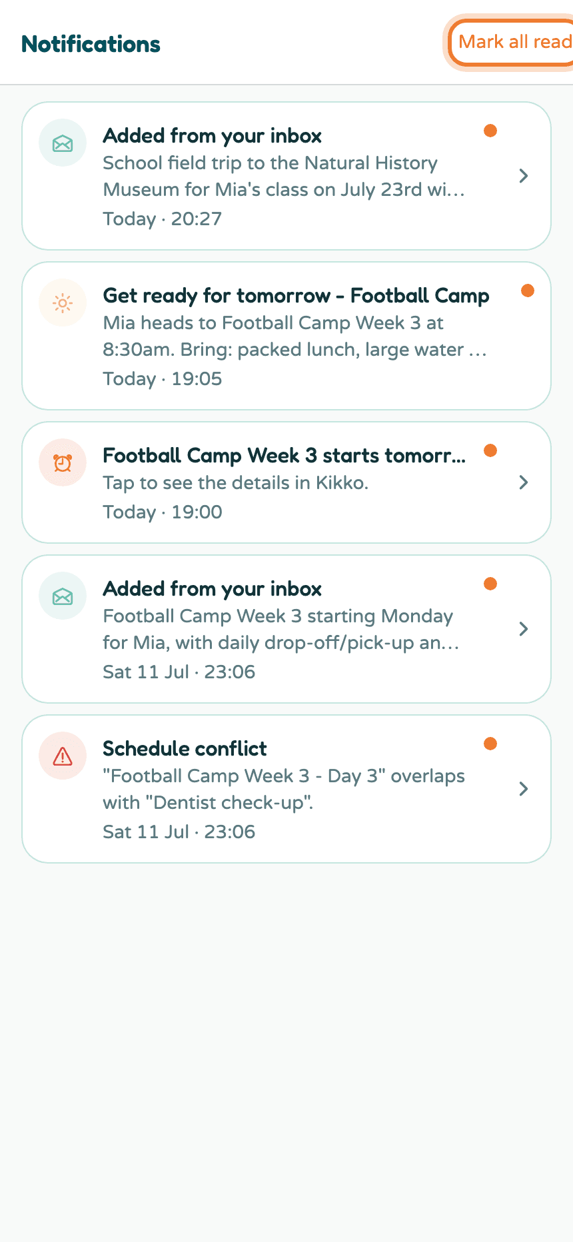Open chevron on Sat 11 Jul inbox notification
Viewport: 573px width, 1242px height.
[524, 629]
